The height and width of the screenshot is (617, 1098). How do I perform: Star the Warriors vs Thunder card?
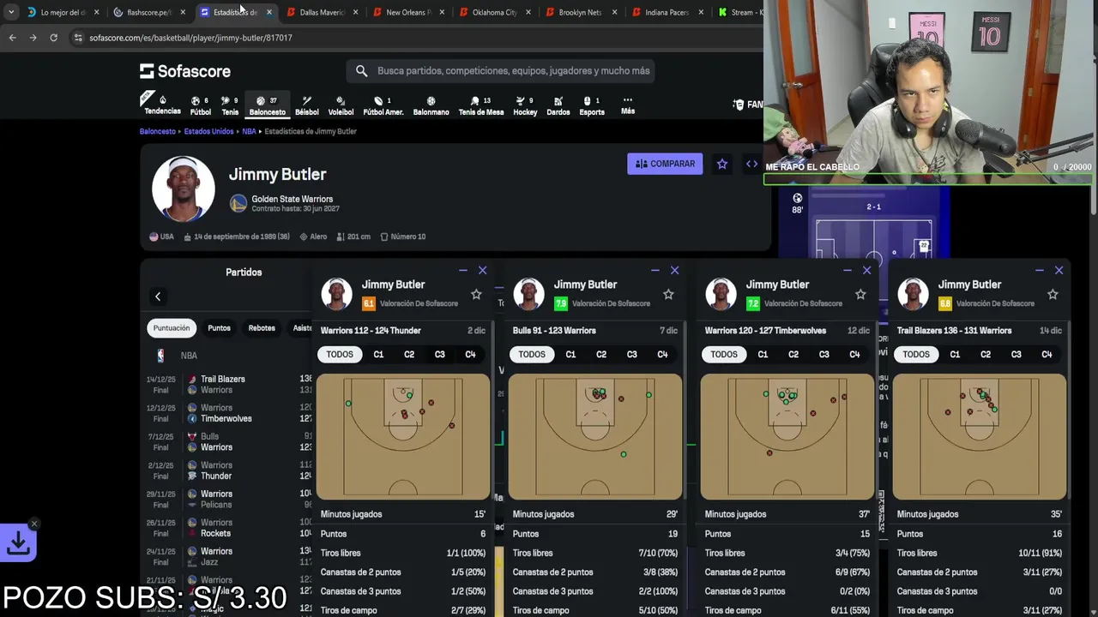pos(476,294)
